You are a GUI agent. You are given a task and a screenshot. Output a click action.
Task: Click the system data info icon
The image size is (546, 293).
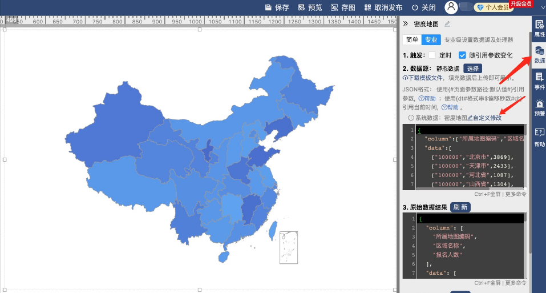(411, 118)
